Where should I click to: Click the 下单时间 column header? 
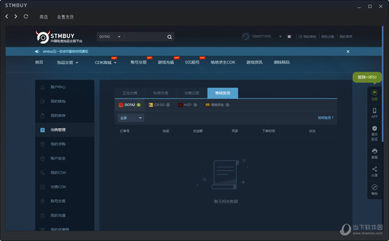(268, 131)
